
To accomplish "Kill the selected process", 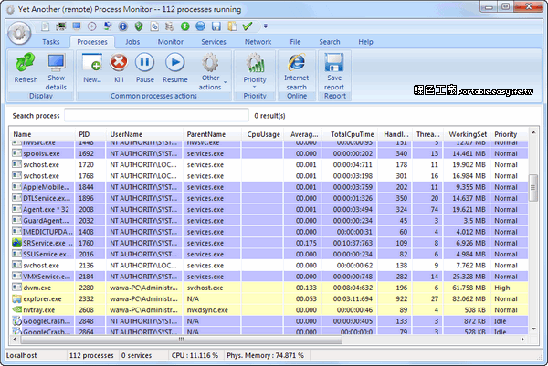I will tap(119, 68).
